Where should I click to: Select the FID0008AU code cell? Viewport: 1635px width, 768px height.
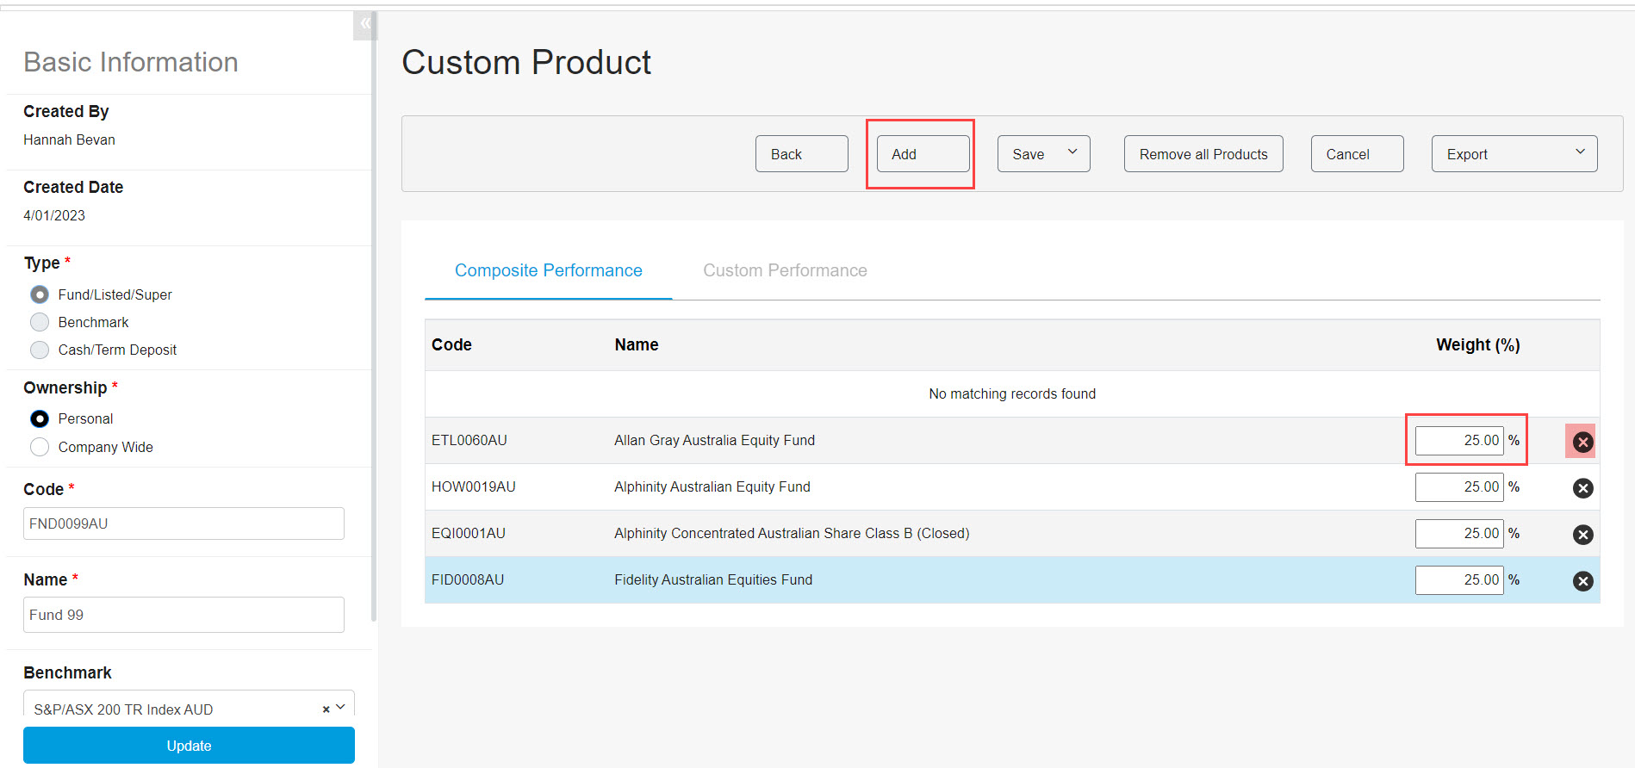click(x=468, y=579)
